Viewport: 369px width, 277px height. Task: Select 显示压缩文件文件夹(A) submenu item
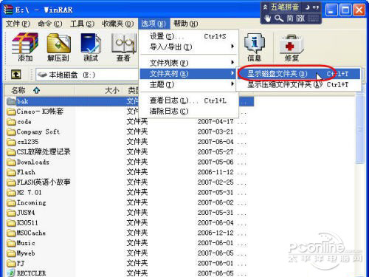[299, 84]
